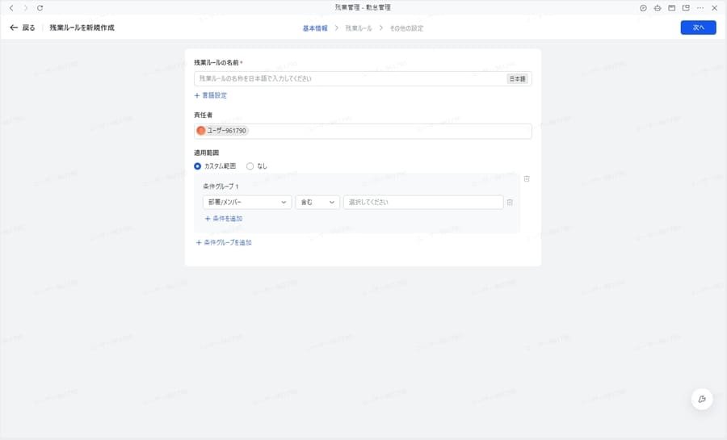Viewport: 727px width, 440px height.
Task: Close the window with the X
Action: [715, 8]
